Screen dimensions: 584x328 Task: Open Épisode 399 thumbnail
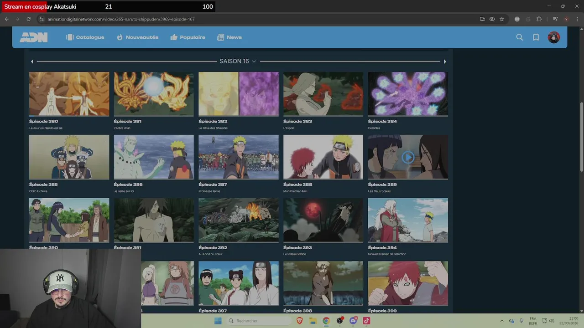(408, 283)
